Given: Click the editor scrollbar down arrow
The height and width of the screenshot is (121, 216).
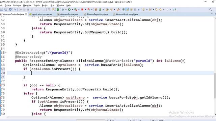Looking at the screenshot, I should (215, 114).
